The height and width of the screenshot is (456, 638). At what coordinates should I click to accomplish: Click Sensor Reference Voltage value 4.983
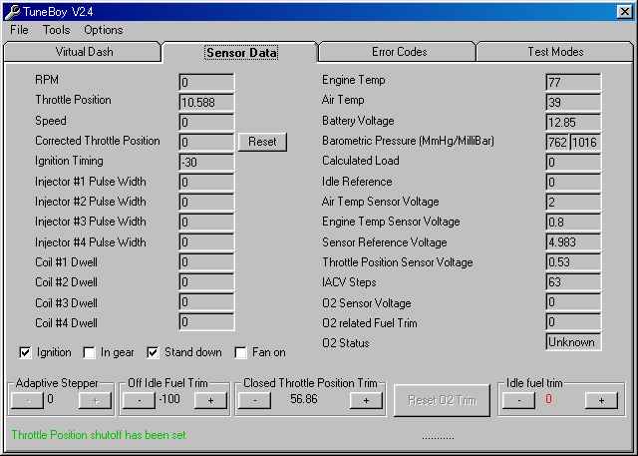tap(573, 241)
